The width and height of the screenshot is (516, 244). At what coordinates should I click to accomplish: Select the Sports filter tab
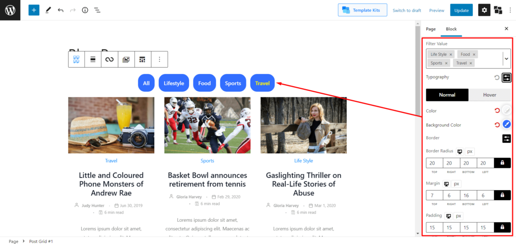(233, 83)
